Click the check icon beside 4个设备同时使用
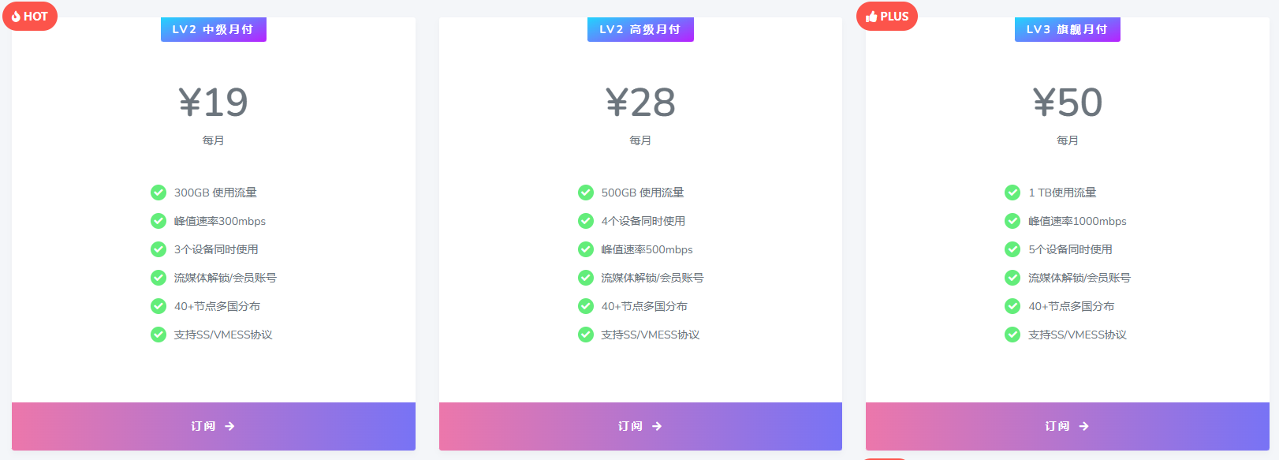This screenshot has width=1279, height=460. 586,221
